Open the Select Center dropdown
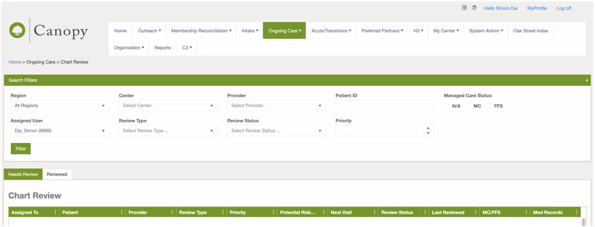595x227 pixels. coord(168,105)
